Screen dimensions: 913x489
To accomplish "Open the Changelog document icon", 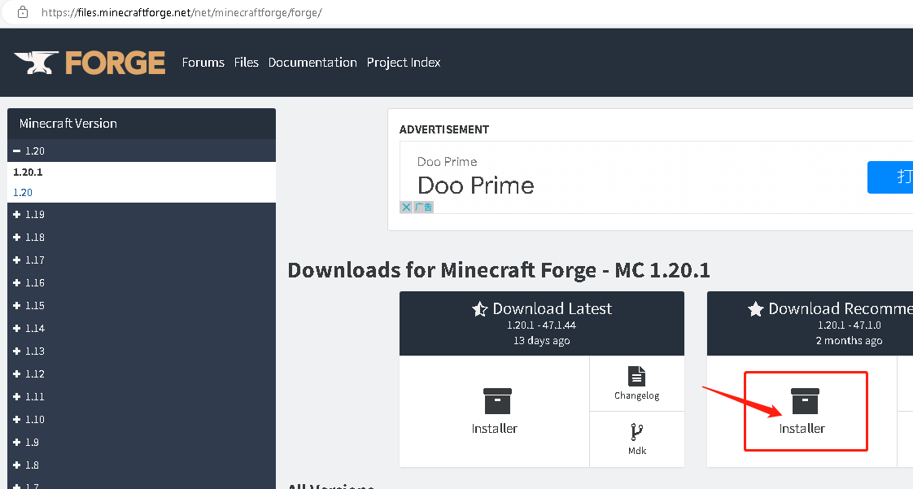I will [x=637, y=376].
